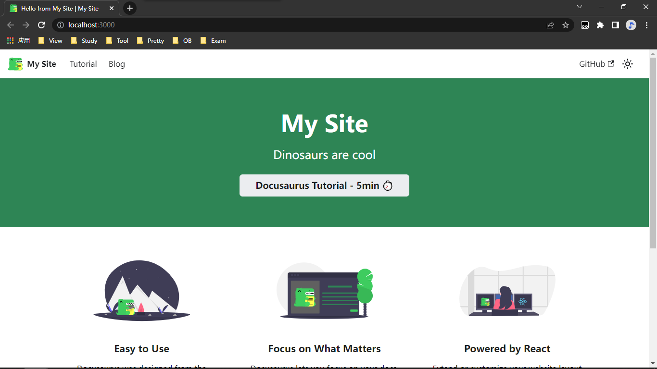Click the Docusaurus dinosaur logo in navbar
This screenshot has width=657, height=369.
(x=15, y=64)
